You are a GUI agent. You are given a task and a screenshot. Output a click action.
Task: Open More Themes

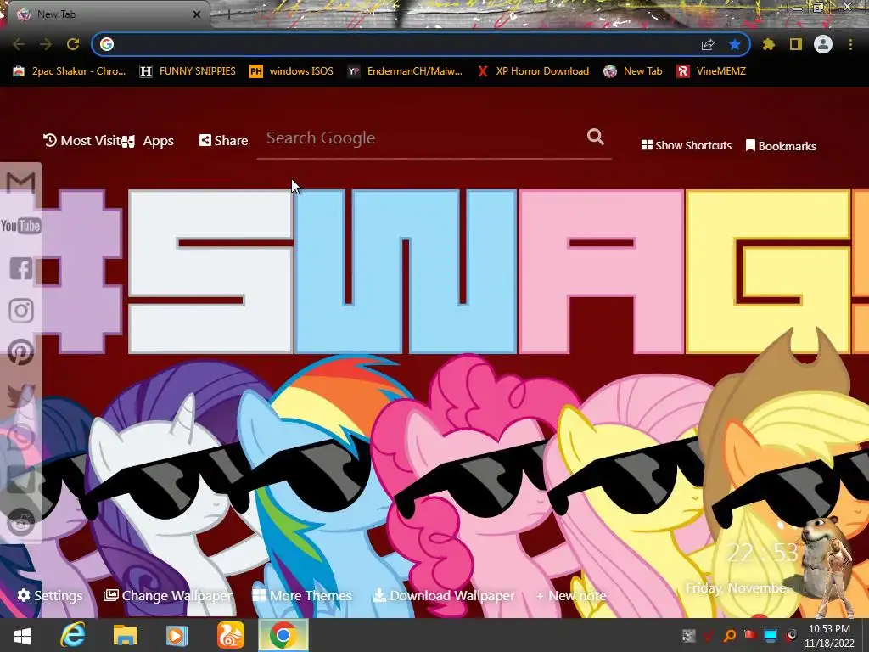click(x=302, y=595)
